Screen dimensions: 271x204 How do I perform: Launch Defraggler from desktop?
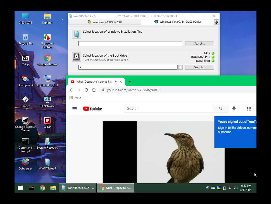[25, 164]
